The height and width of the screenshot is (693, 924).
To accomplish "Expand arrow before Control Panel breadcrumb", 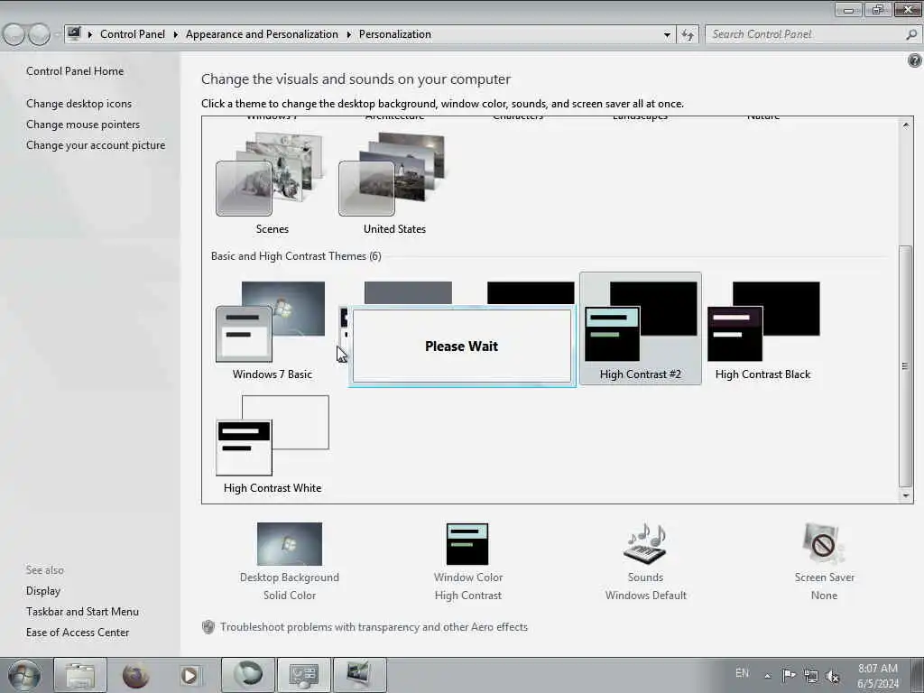I will [90, 35].
